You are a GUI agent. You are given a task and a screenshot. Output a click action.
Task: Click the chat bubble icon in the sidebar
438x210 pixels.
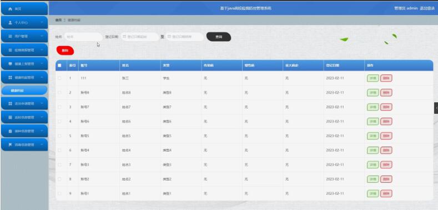tap(11, 64)
